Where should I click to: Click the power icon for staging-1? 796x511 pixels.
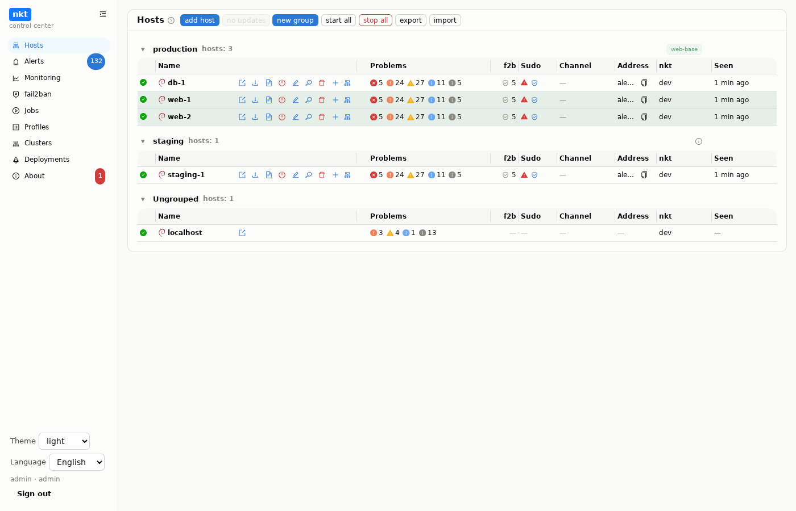(x=282, y=175)
